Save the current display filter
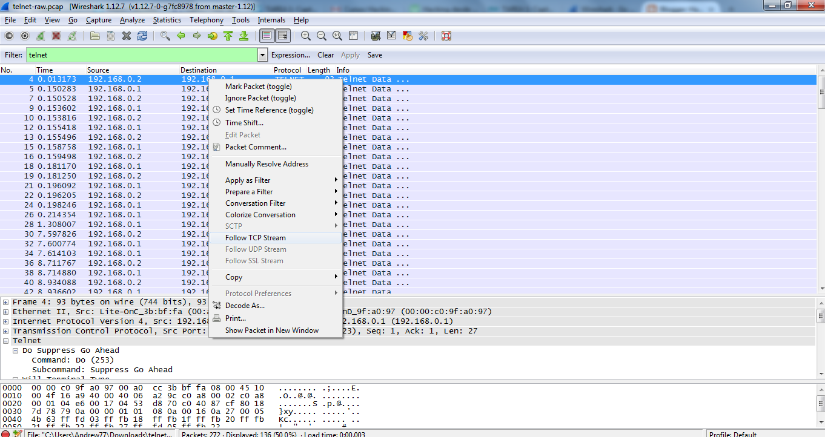The width and height of the screenshot is (825, 437). (x=375, y=55)
